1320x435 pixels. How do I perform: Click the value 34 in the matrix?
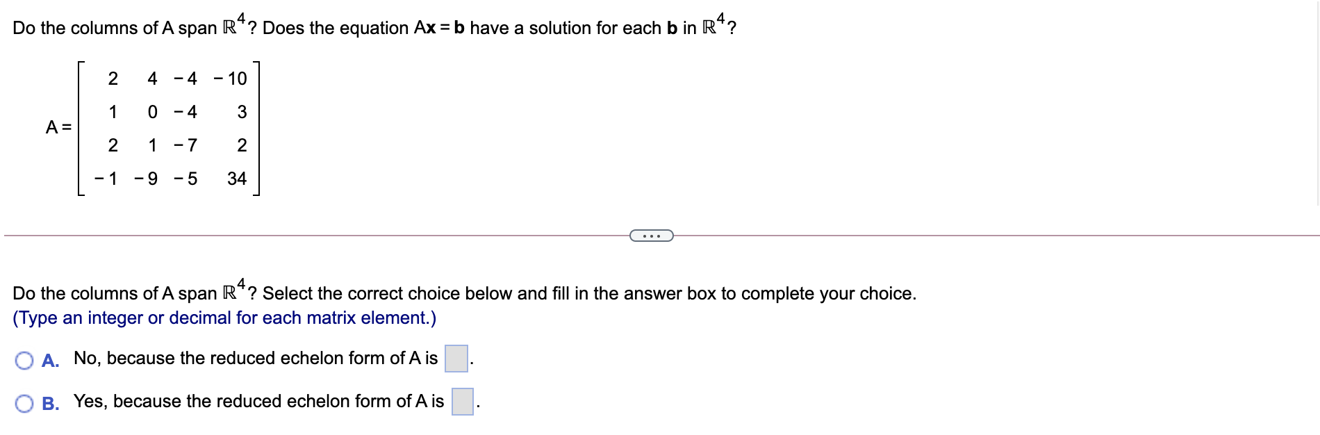pyautogui.click(x=237, y=179)
